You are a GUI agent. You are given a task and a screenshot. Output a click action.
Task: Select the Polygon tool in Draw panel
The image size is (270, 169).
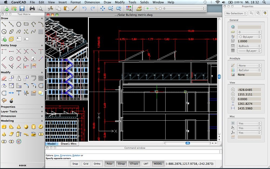[x=19, y=24]
